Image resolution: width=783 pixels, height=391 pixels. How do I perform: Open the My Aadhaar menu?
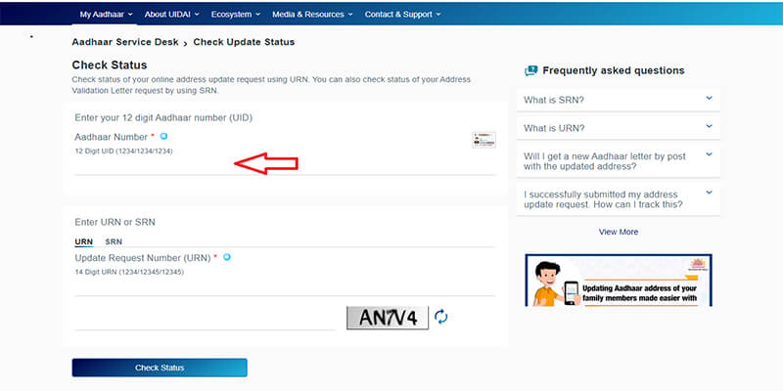pyautogui.click(x=107, y=15)
